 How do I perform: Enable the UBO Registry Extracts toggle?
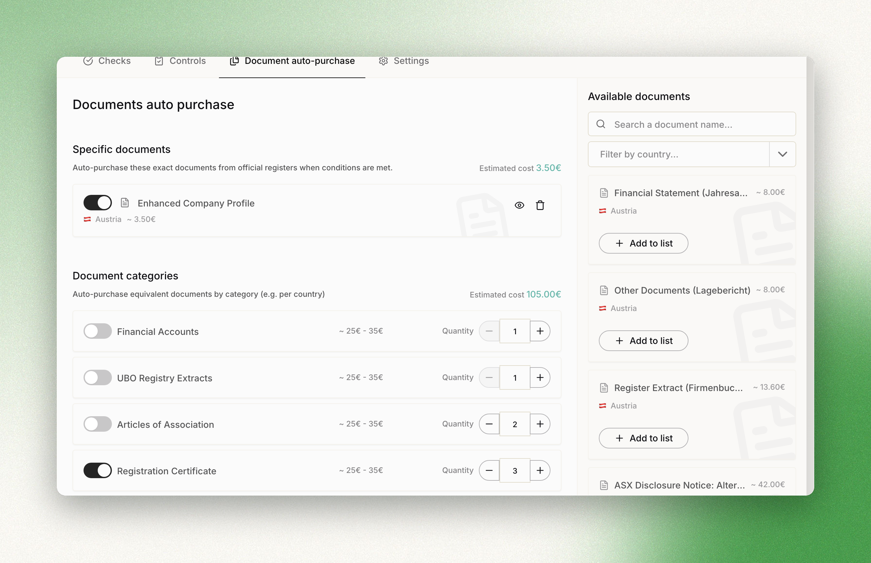tap(98, 378)
